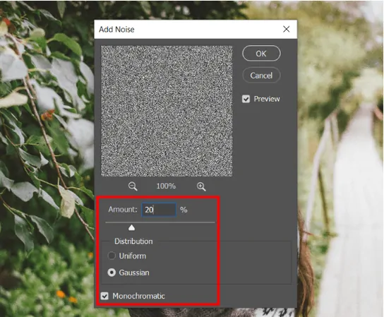This screenshot has width=384, height=317.
Task: Toggle the Monochromatic checkbox
Action: (104, 296)
